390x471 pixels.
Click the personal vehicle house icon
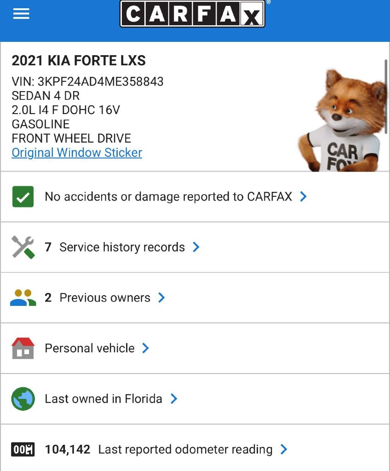(23, 348)
